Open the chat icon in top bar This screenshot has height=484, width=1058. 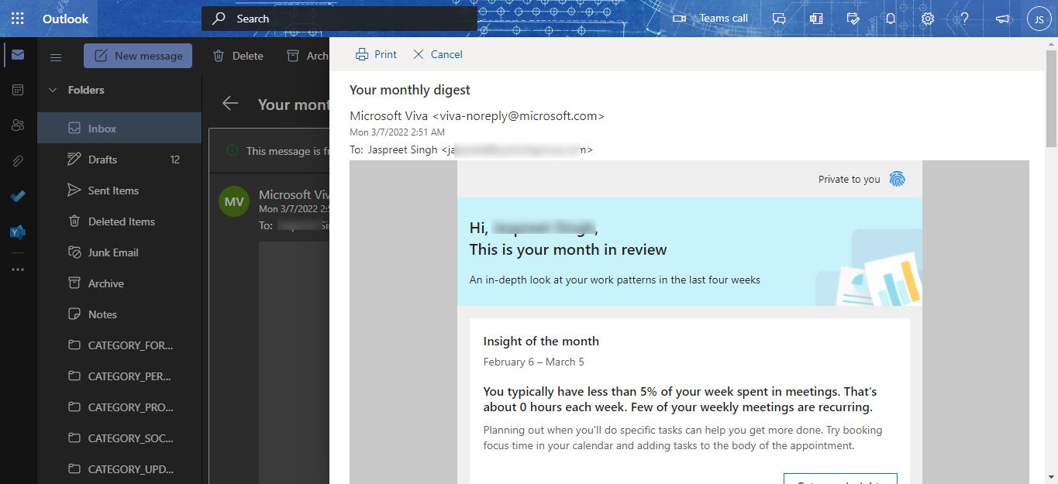(x=779, y=19)
